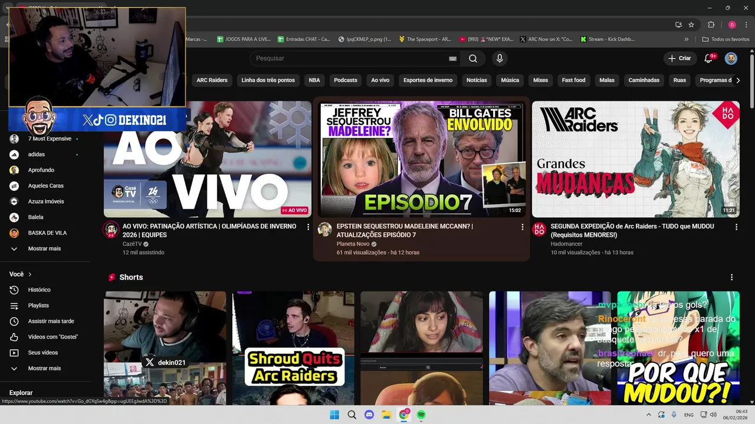The image size is (755, 424).
Task: Select the Música chip
Action: [510, 80]
